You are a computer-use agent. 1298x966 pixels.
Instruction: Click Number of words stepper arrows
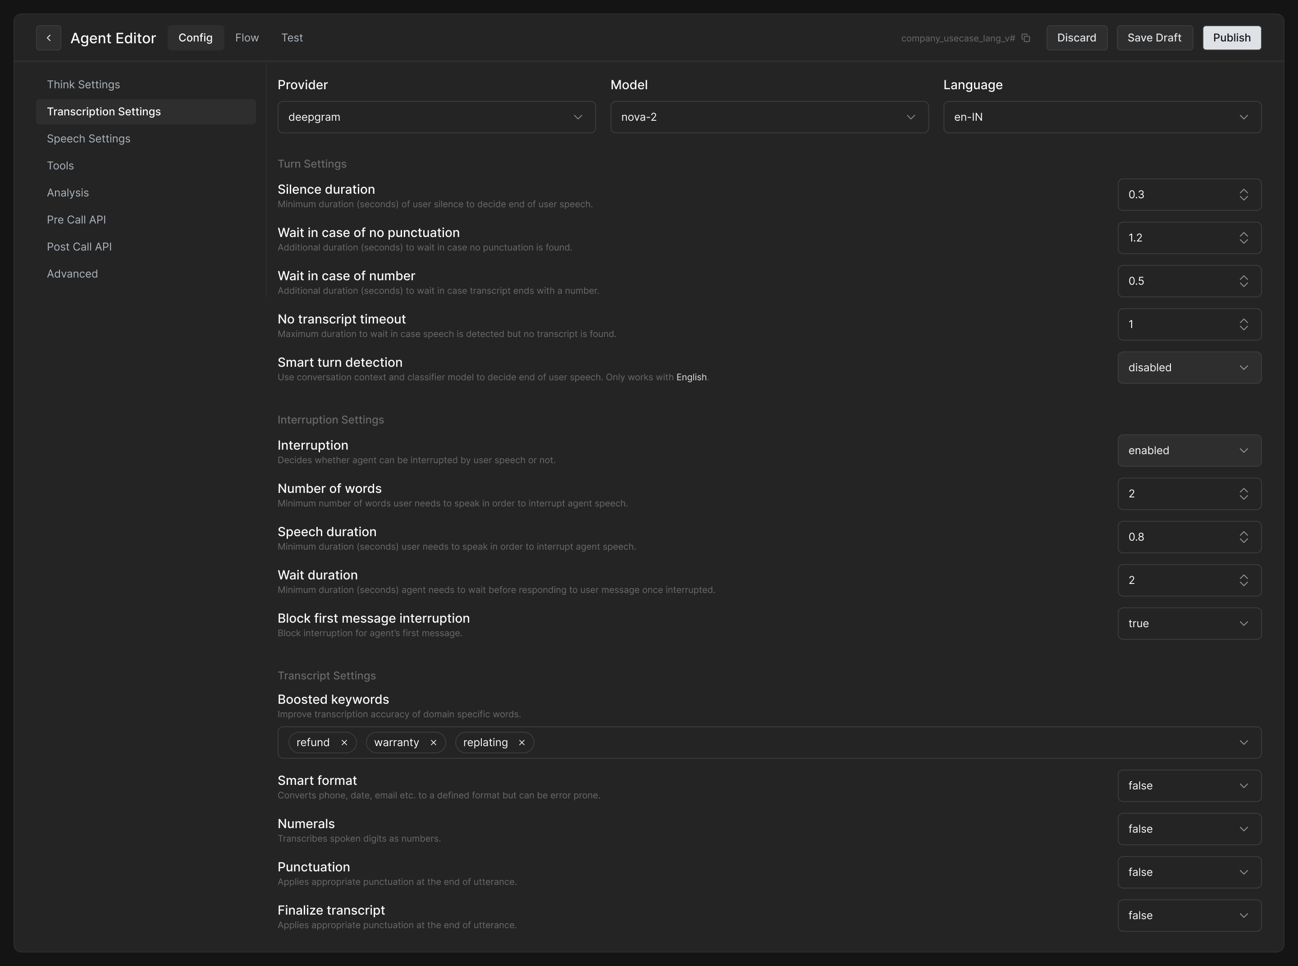click(x=1243, y=494)
